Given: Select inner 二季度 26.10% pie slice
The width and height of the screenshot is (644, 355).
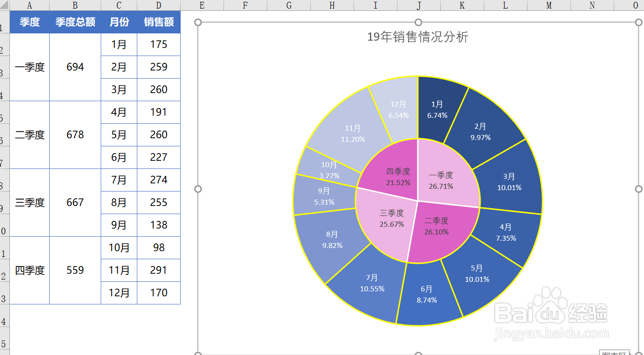Looking at the screenshot, I should click(437, 226).
